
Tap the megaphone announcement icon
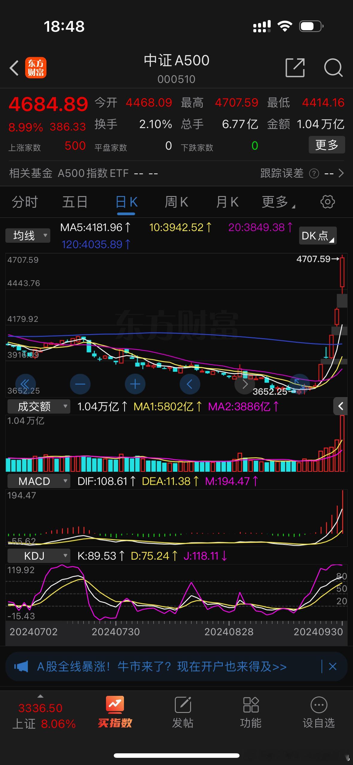tap(21, 667)
